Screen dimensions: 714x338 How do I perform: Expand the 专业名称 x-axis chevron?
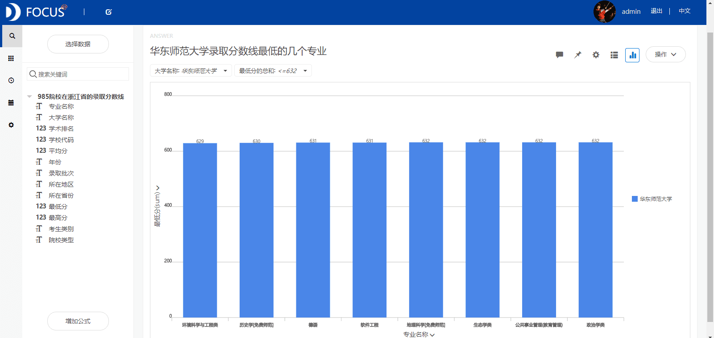coord(432,334)
